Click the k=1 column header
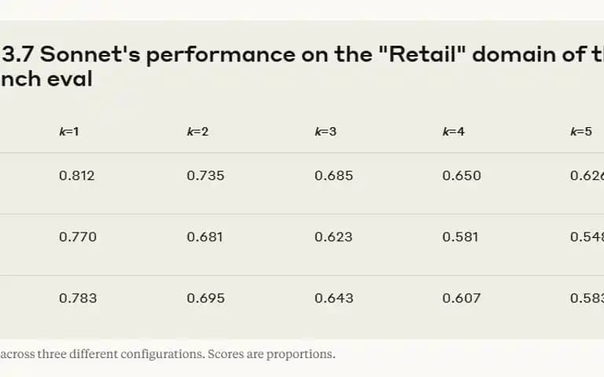This screenshot has width=604, height=377. click(x=69, y=132)
